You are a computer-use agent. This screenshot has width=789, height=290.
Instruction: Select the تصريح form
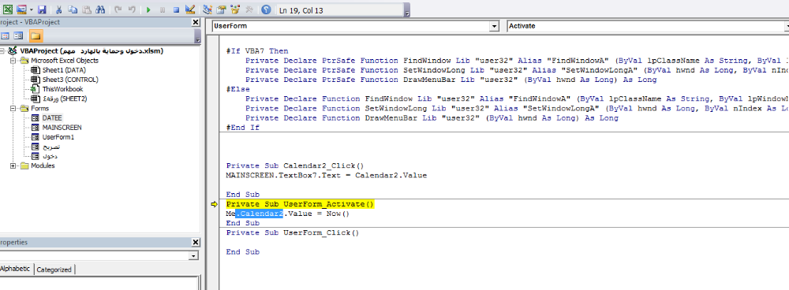pyautogui.click(x=50, y=147)
